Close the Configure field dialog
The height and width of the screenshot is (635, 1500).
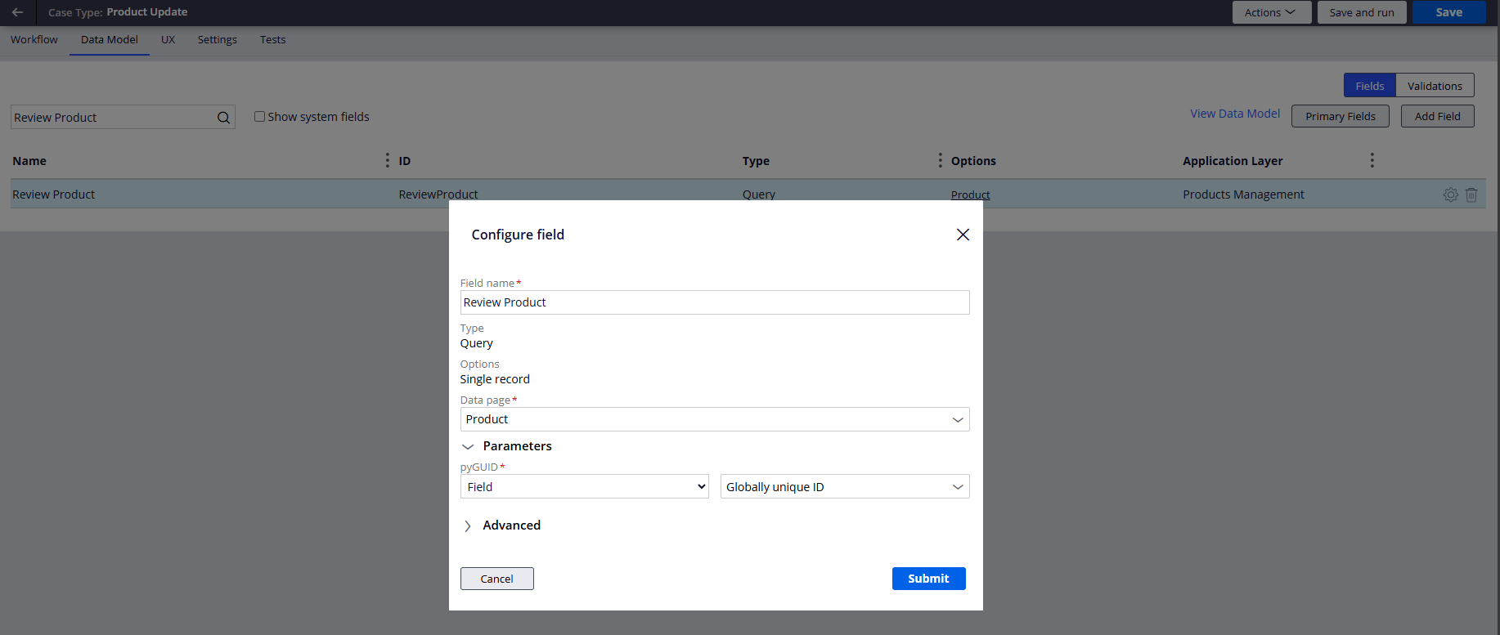pyautogui.click(x=963, y=235)
